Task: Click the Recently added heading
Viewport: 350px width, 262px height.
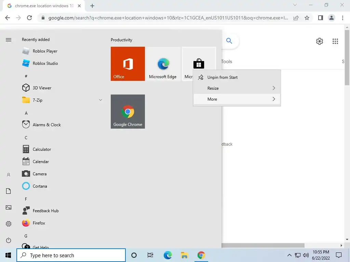Action: (x=36, y=40)
